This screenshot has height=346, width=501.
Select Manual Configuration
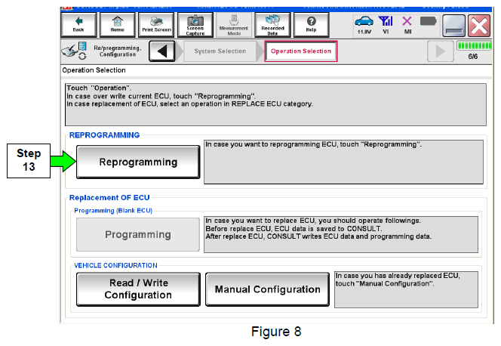click(267, 289)
